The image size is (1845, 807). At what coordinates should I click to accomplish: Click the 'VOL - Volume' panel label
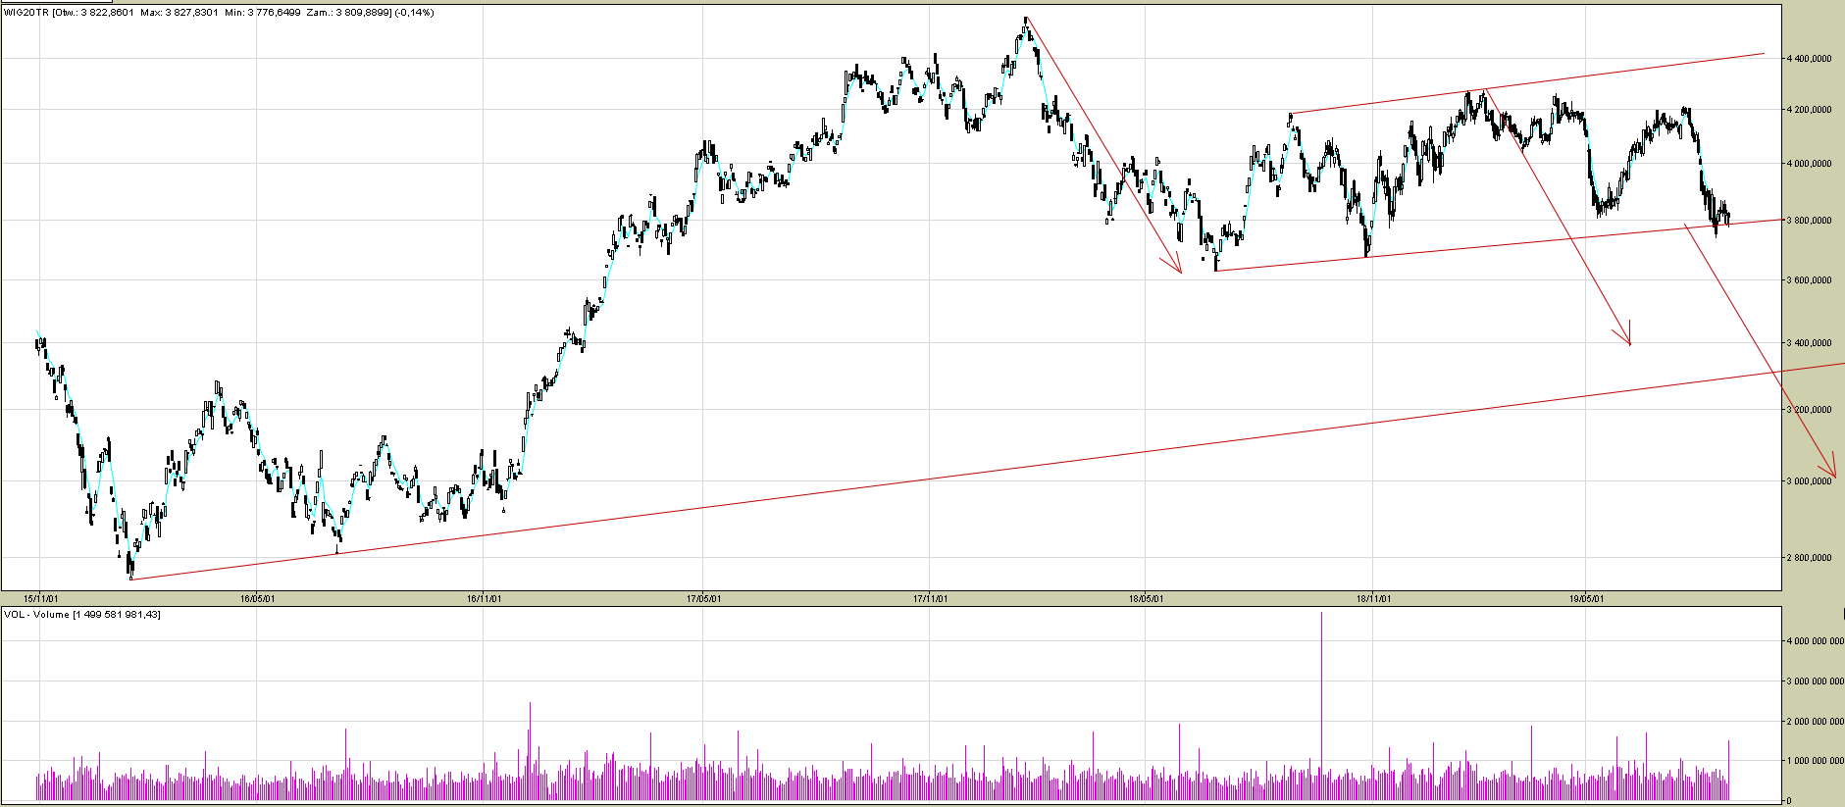[37, 615]
